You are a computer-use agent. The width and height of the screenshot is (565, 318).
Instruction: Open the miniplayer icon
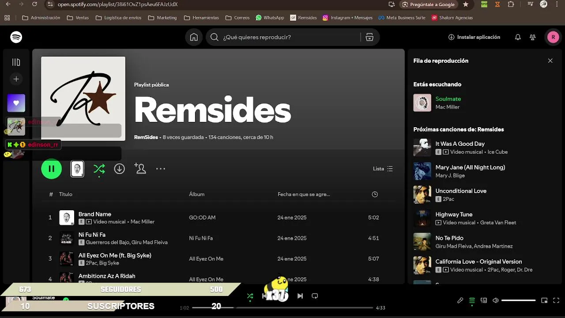click(x=544, y=300)
